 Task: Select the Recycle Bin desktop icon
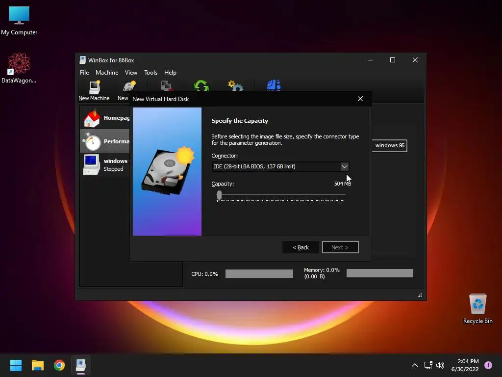tap(477, 309)
